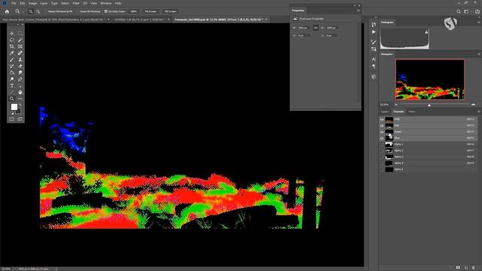Click the white foreground color swatch
This screenshot has height=271, width=482.
click(x=14, y=107)
